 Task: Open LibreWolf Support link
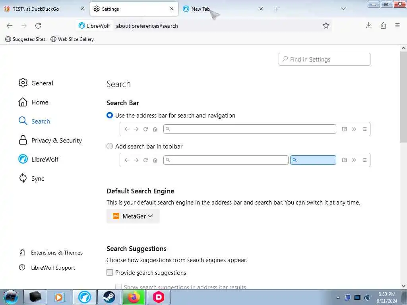point(47,268)
